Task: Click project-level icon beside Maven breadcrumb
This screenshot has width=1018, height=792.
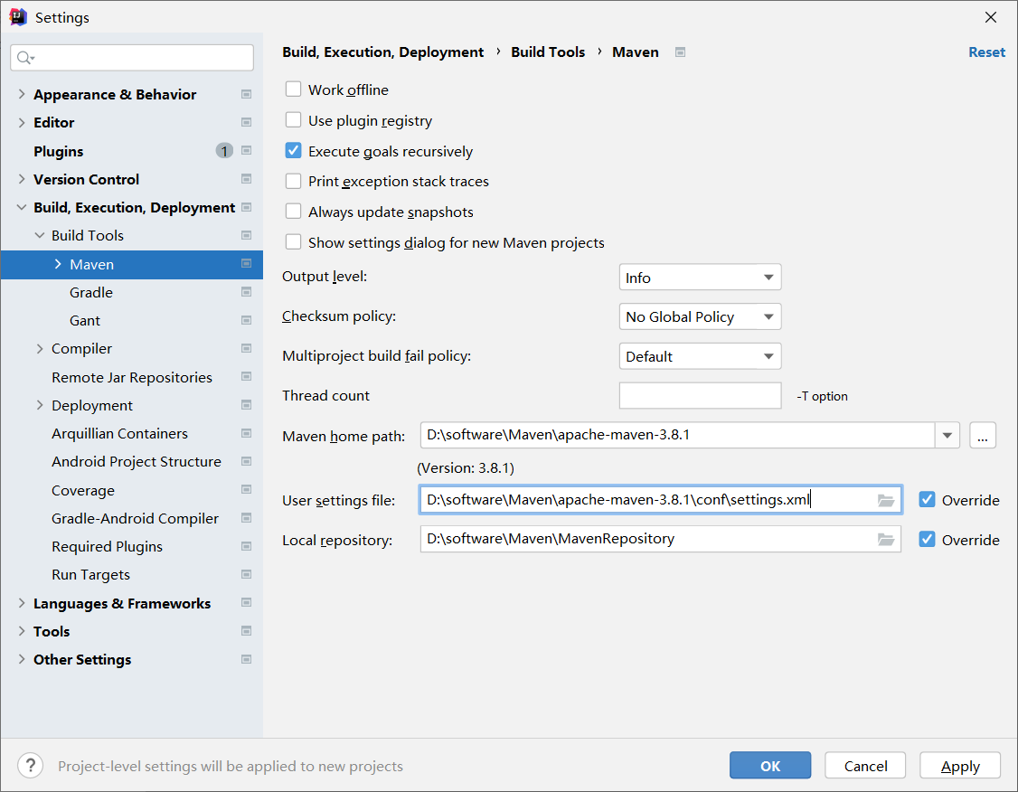Action: 680,52
